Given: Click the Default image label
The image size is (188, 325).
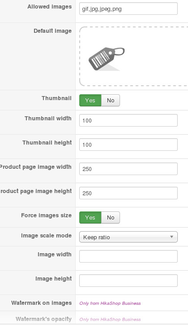Looking at the screenshot, I should [52, 31].
